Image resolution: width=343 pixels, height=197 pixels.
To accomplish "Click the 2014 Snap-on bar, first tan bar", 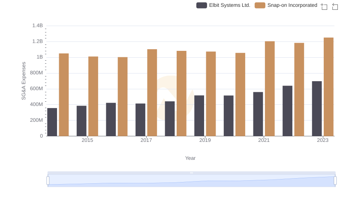I will (64, 94).
